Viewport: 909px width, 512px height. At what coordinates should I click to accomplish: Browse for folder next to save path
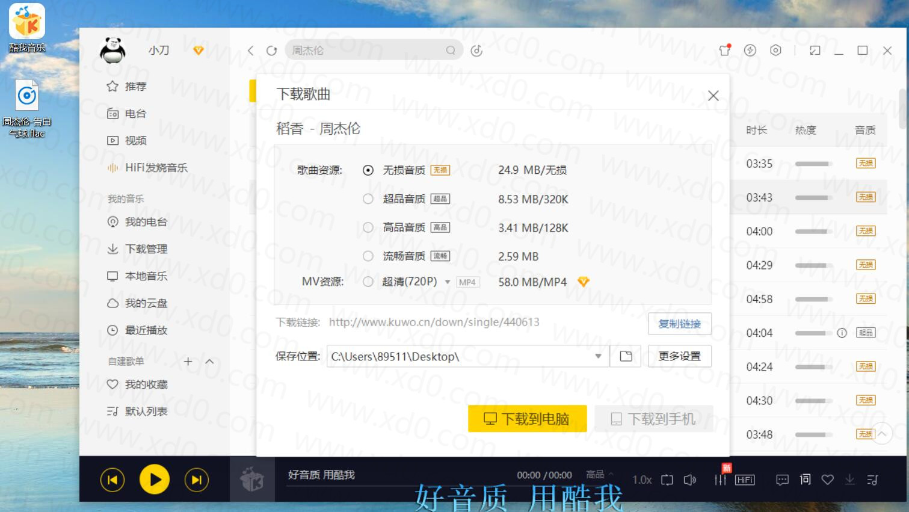point(626,356)
